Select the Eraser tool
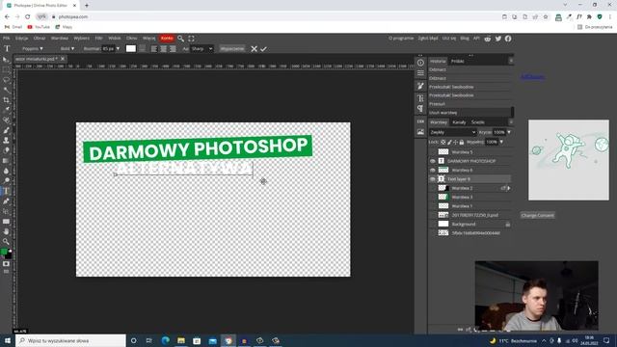The width and height of the screenshot is (617, 347). tap(6, 150)
